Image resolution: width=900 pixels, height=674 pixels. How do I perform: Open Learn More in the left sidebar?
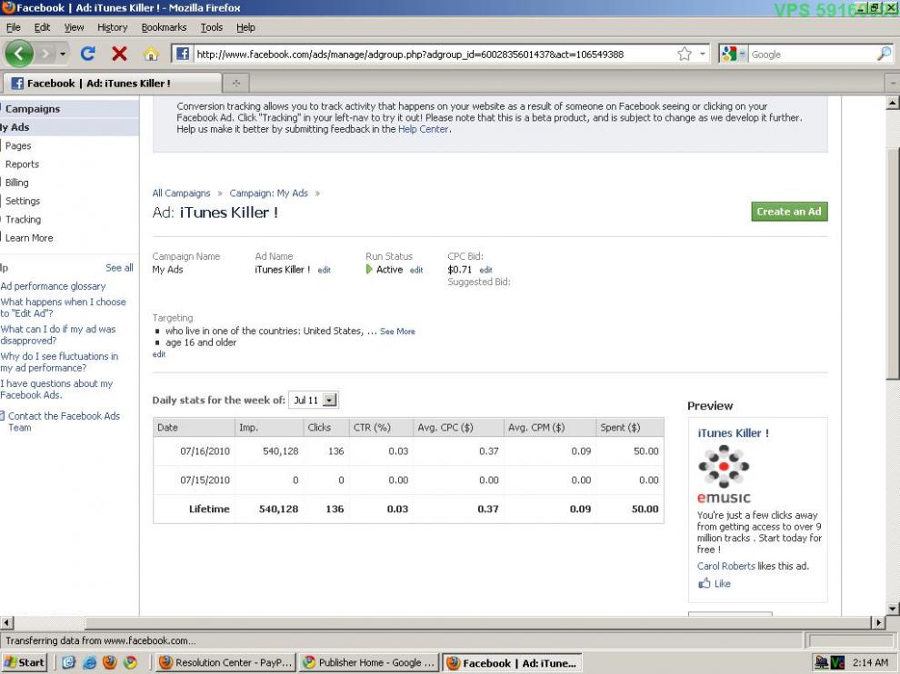pyautogui.click(x=29, y=237)
